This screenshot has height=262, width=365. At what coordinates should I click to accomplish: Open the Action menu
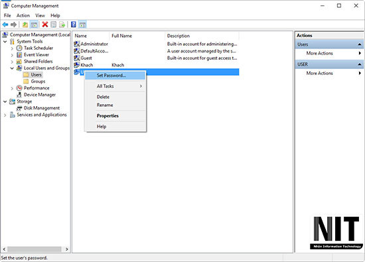23,16
